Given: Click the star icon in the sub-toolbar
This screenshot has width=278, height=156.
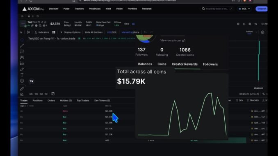Looking at the screenshot, I should point(29,16).
